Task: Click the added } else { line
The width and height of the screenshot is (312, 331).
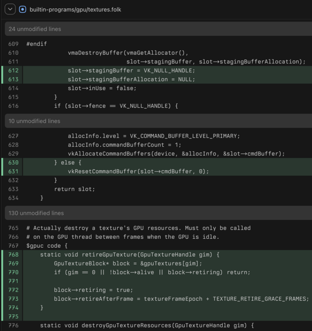Action: click(68, 163)
